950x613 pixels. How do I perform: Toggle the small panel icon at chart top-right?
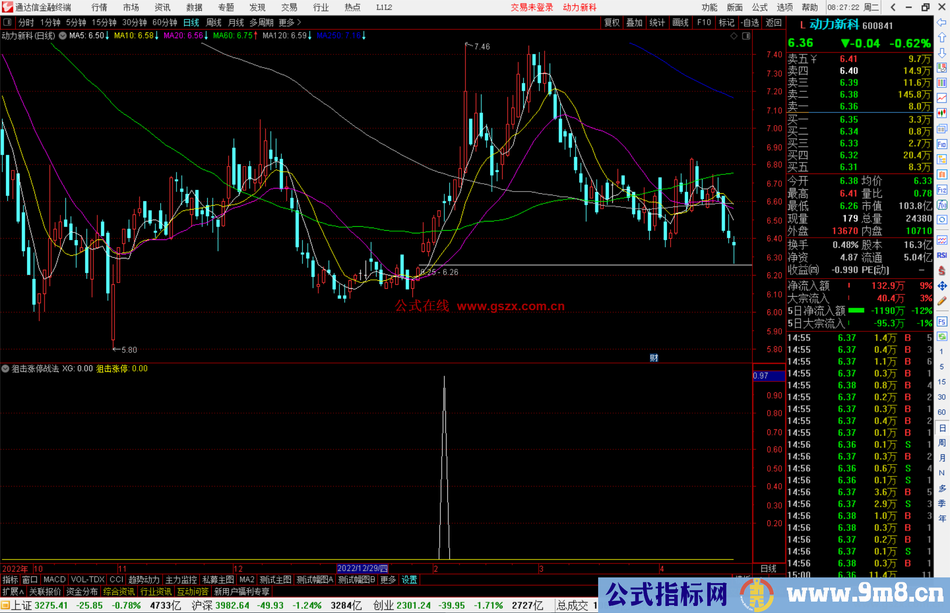point(746,36)
